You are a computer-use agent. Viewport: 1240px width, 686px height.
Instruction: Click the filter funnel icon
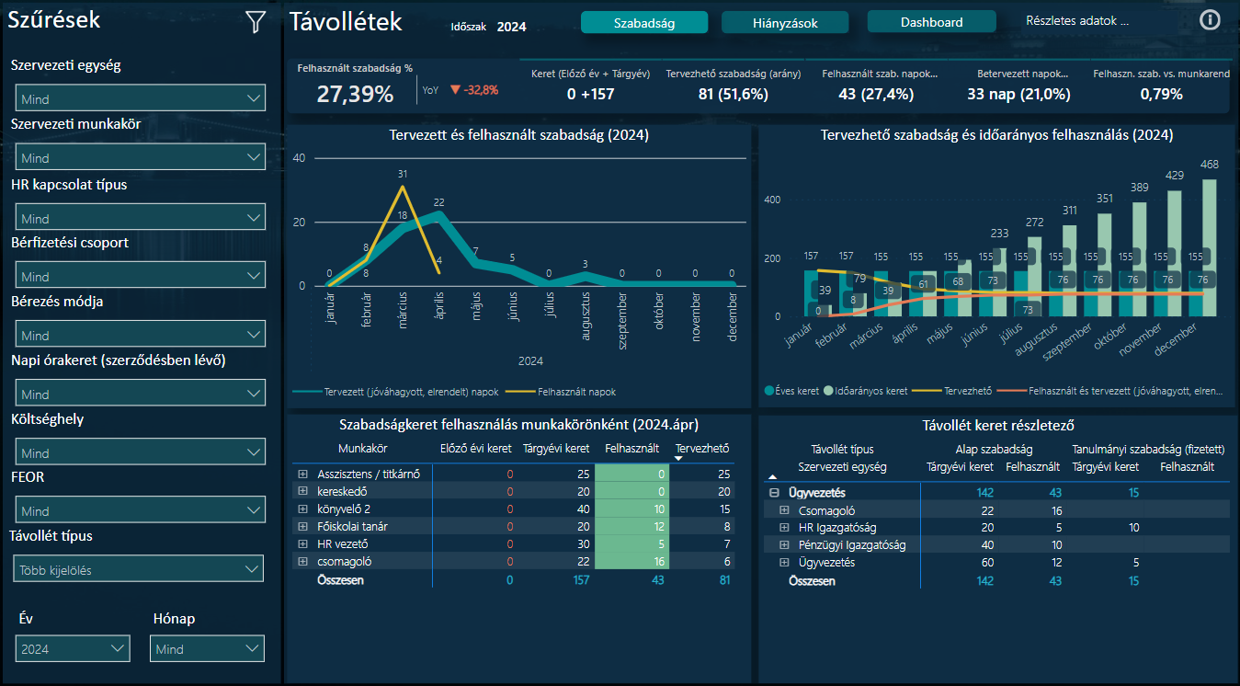[x=256, y=22]
